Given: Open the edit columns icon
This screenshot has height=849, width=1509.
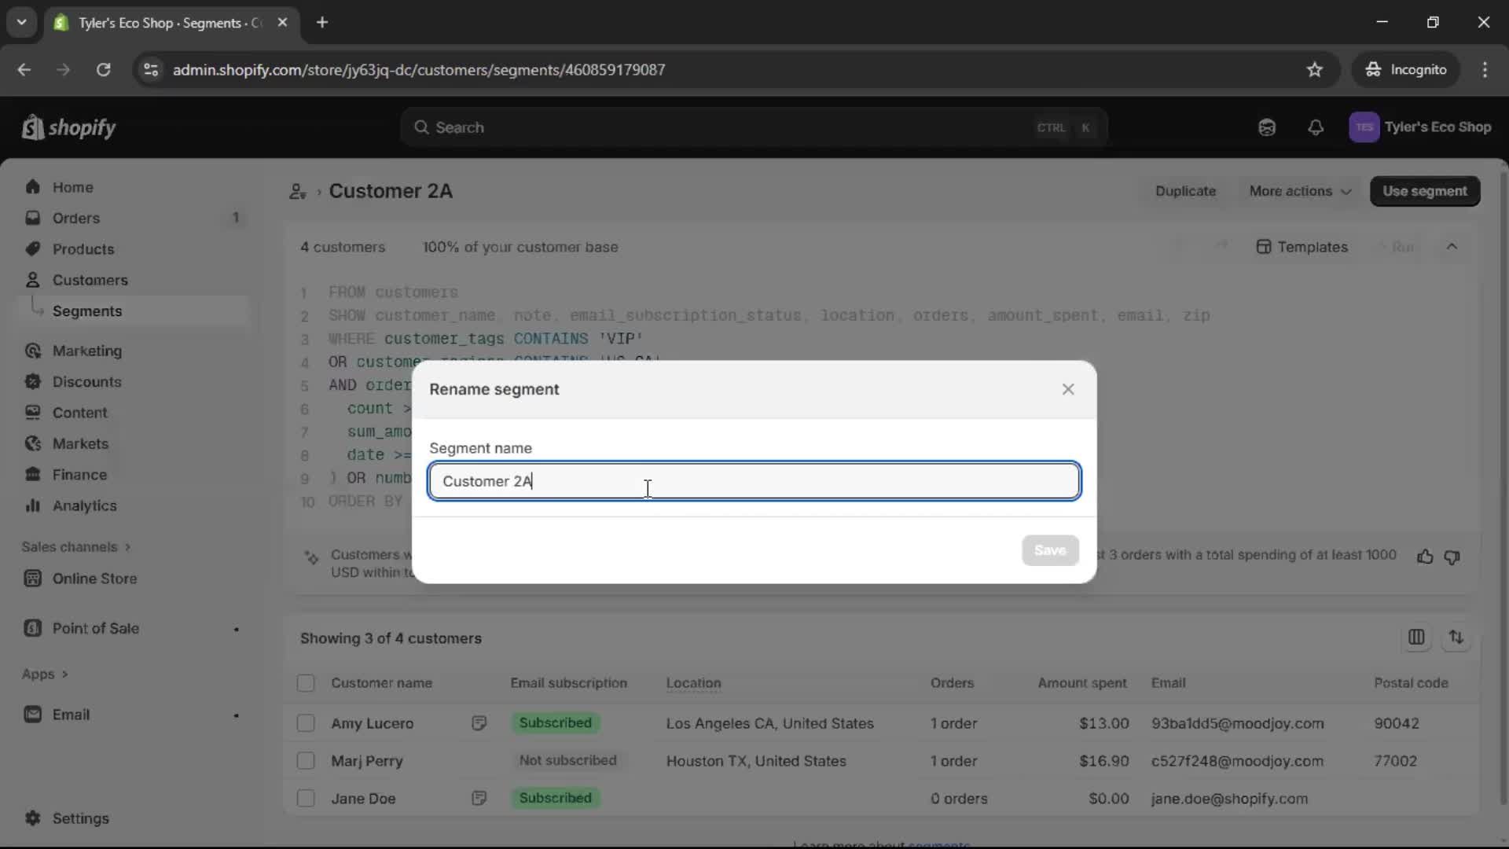Looking at the screenshot, I should [1416, 638].
